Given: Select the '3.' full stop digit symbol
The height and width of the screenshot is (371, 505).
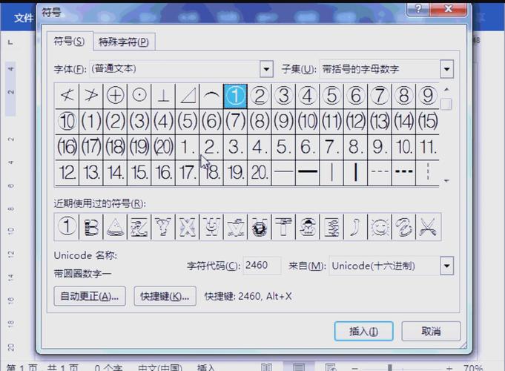Looking at the screenshot, I should click(235, 147).
